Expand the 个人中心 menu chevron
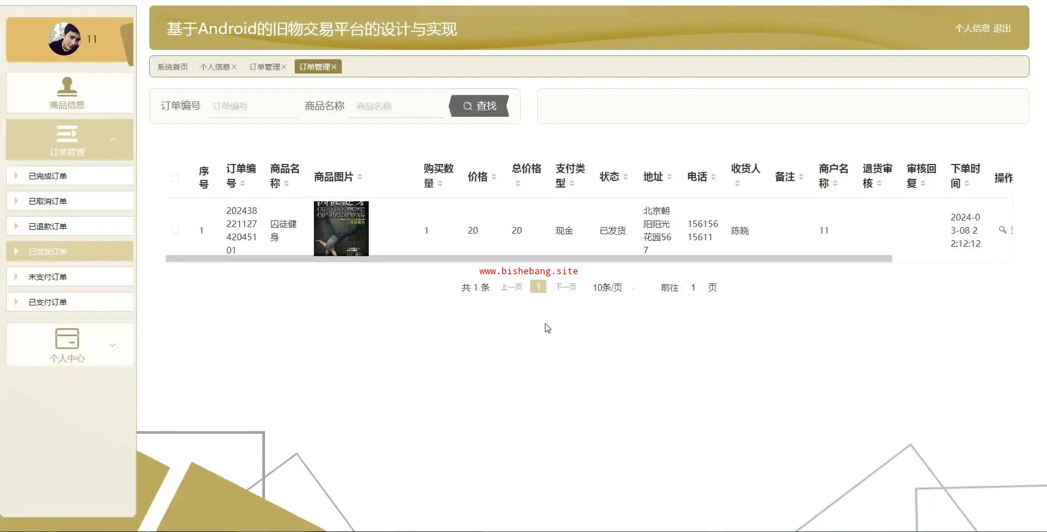 [112, 345]
